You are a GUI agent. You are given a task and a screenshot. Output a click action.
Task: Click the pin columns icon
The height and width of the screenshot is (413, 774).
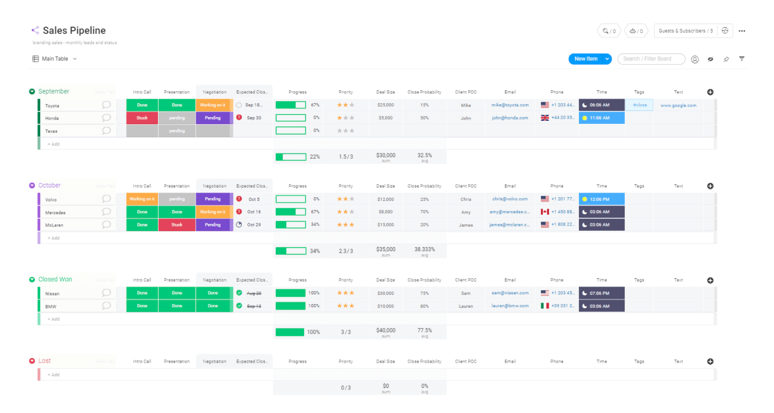tap(726, 59)
